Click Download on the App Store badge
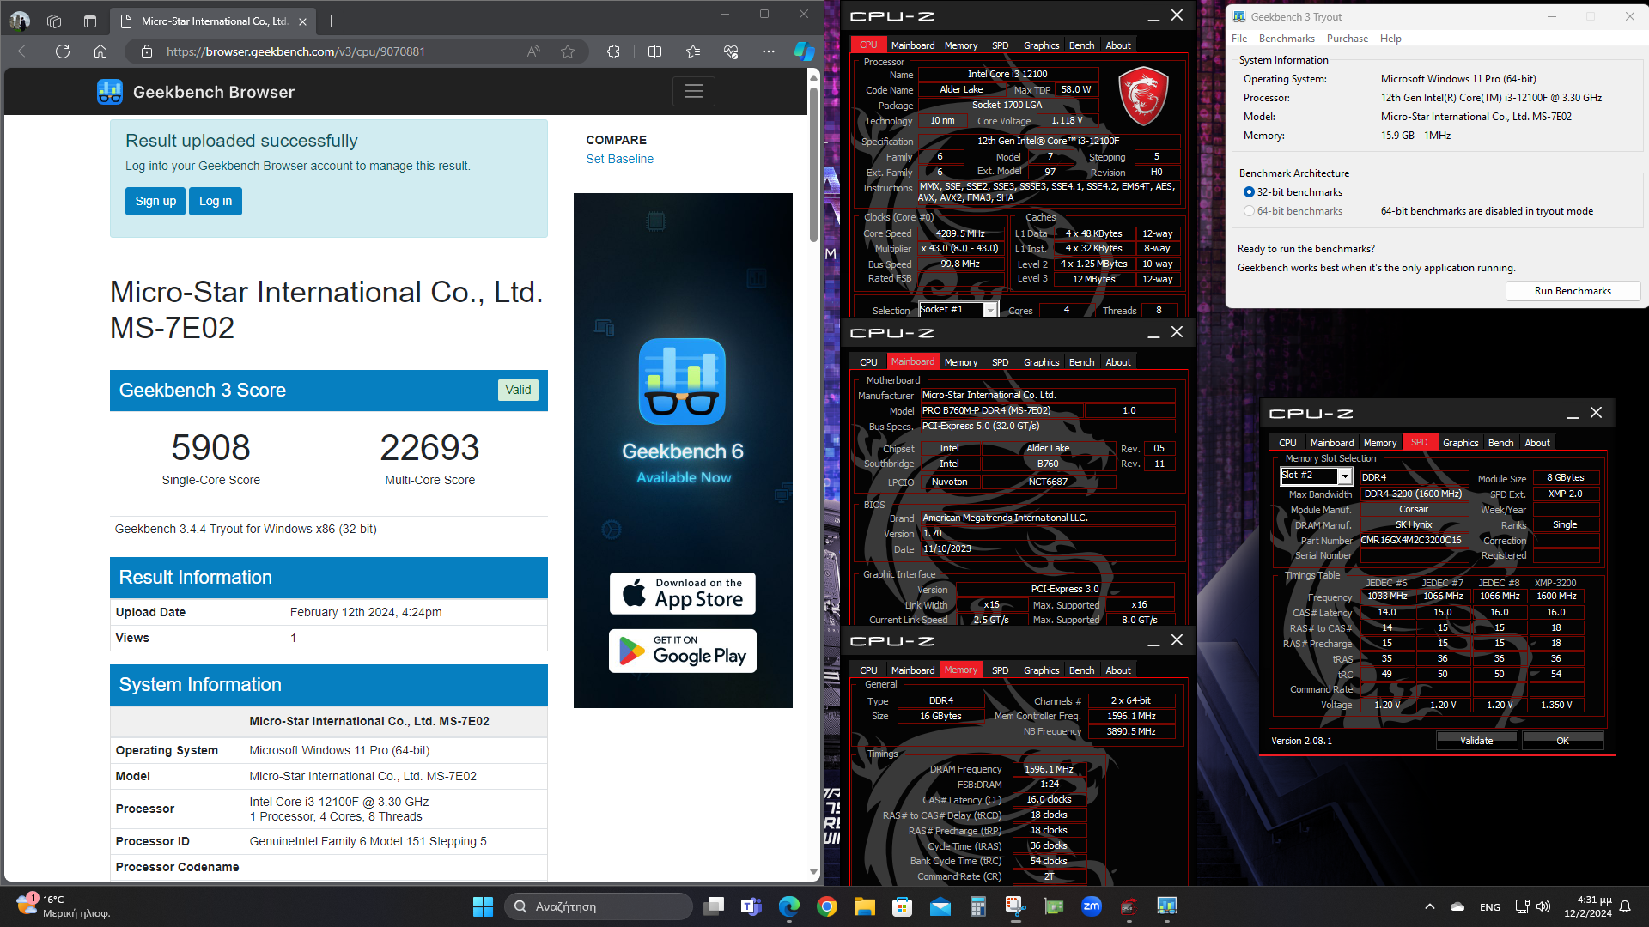The width and height of the screenshot is (1649, 927). click(x=683, y=594)
